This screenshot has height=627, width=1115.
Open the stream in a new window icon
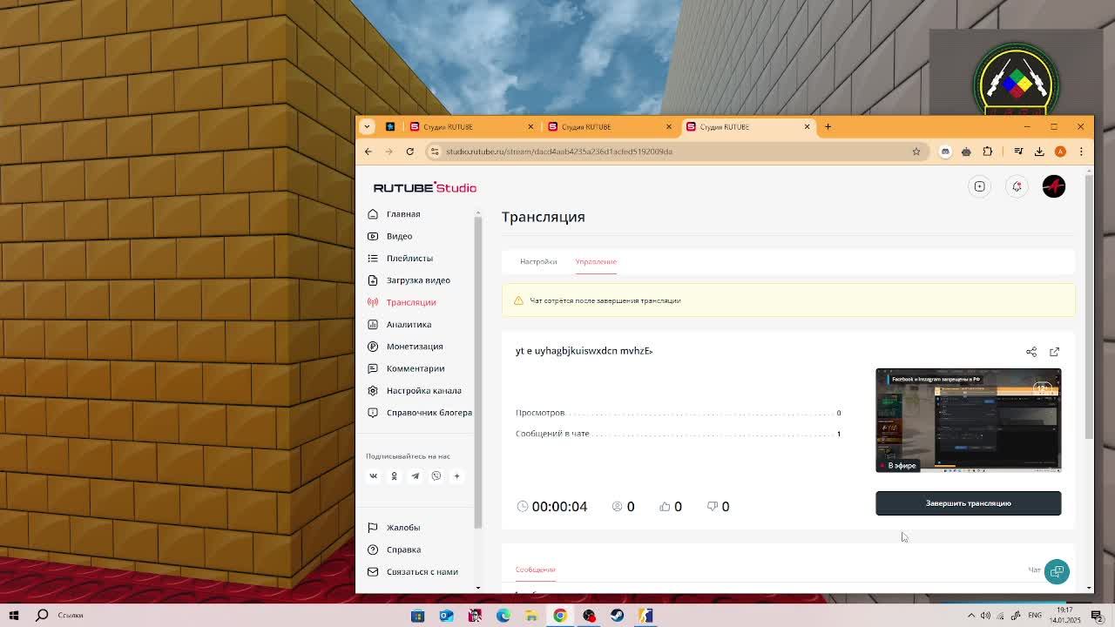coord(1054,352)
